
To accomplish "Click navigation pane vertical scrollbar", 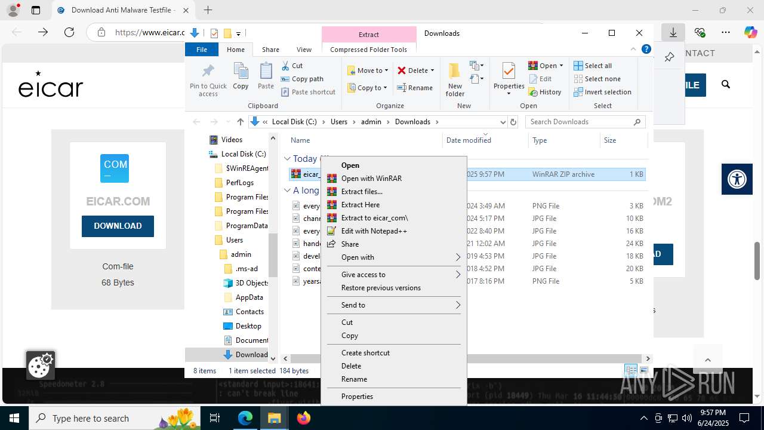I will [x=273, y=255].
